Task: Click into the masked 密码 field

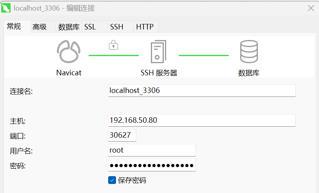Action: 152,165
